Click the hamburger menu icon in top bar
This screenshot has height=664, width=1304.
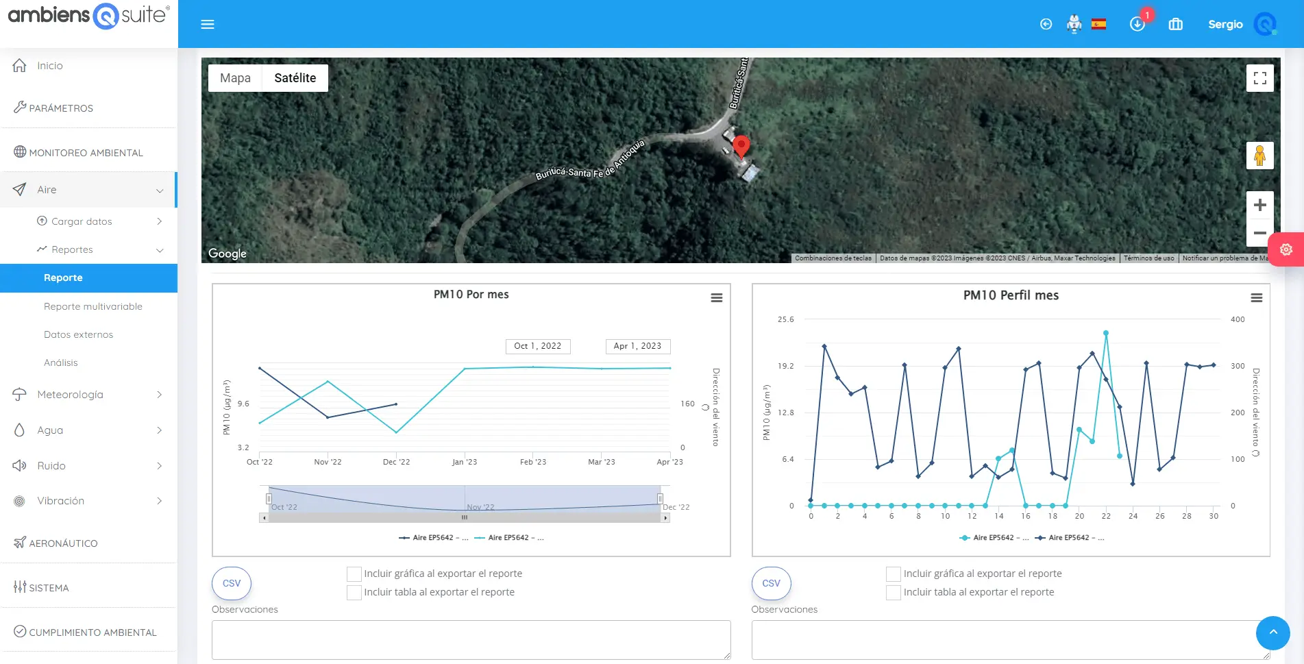pyautogui.click(x=207, y=25)
